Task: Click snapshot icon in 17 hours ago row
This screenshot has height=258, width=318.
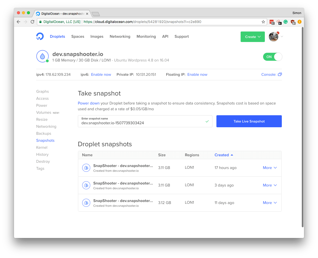Action: [86, 168]
